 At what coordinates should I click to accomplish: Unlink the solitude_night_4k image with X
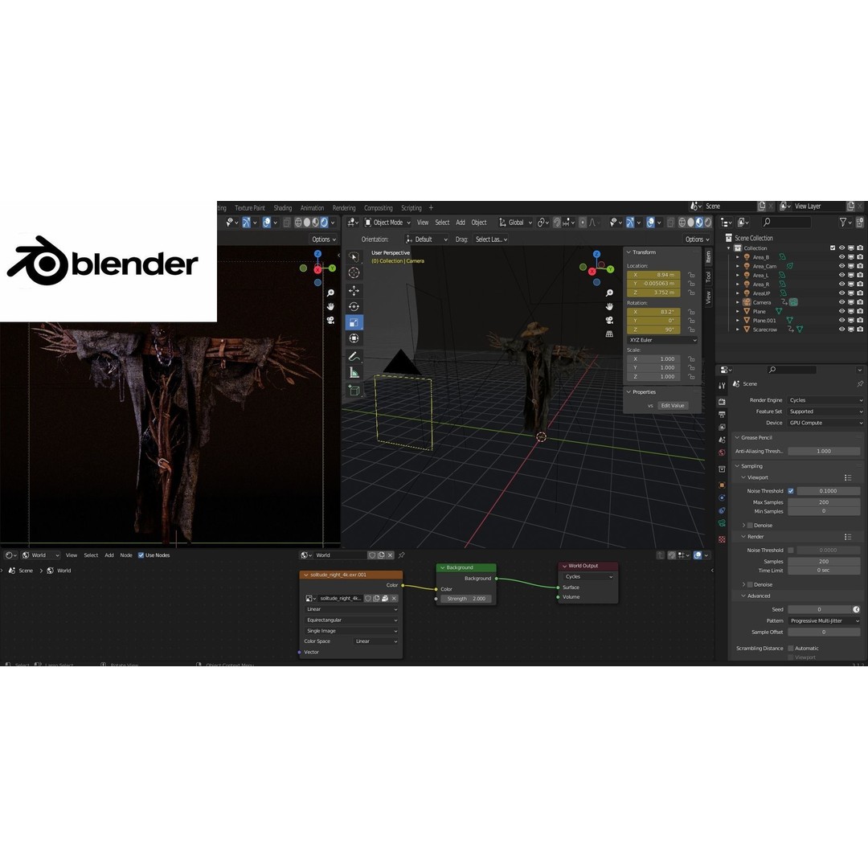(x=394, y=599)
